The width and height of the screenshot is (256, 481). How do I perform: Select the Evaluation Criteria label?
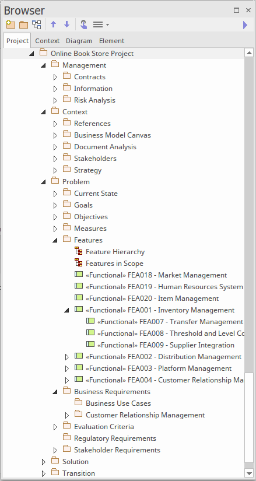[104, 427]
